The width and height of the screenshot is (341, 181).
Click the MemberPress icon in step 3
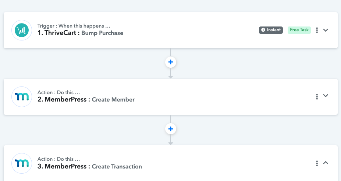tap(22, 163)
